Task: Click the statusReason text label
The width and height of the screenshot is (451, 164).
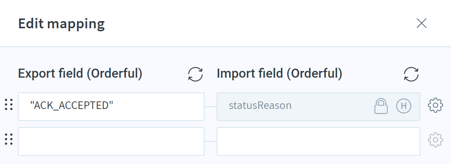Action: pos(260,106)
